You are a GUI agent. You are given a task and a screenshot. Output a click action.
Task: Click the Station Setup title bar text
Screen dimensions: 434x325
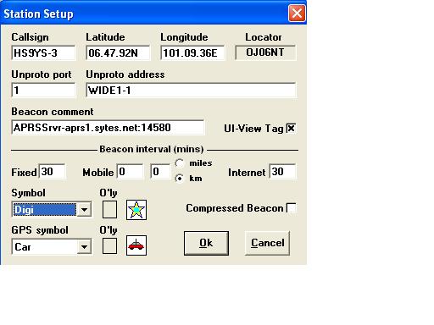pos(38,14)
